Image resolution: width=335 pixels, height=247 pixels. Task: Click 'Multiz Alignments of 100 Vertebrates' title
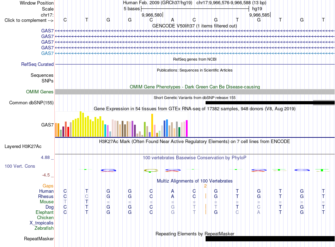point(195,181)
